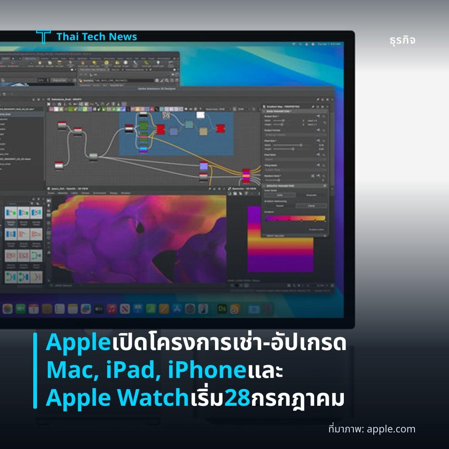Click the Pixel Size width slider handle

pos(301,145)
